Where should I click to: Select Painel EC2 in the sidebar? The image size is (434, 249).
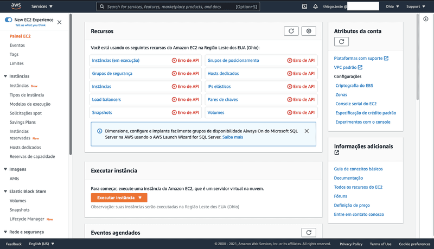(20, 36)
